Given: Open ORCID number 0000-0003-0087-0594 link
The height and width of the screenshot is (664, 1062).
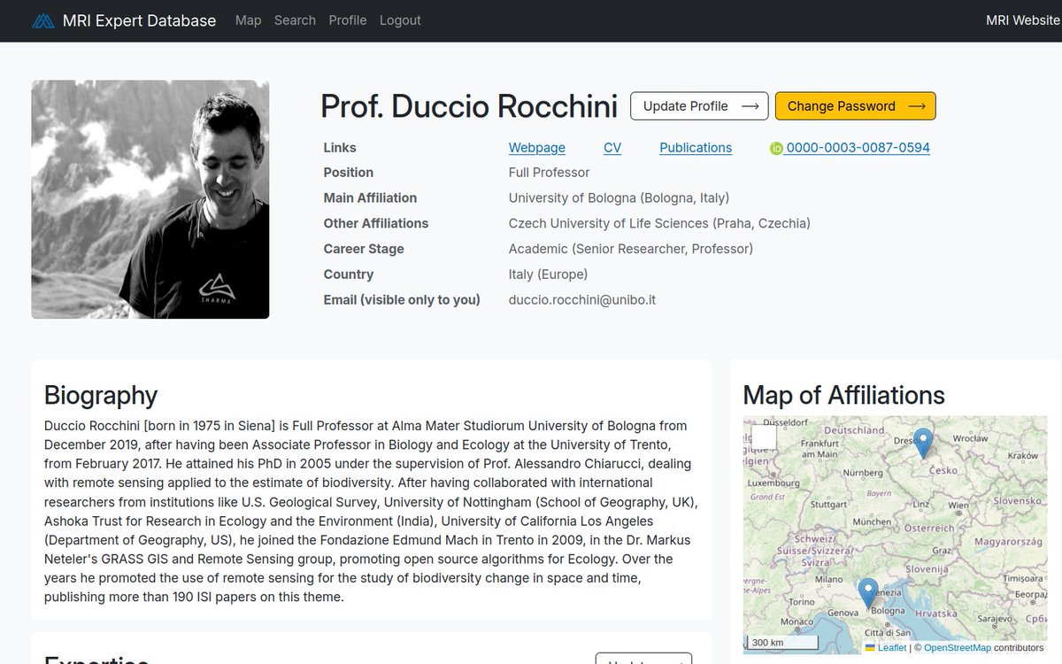Looking at the screenshot, I should coord(858,148).
